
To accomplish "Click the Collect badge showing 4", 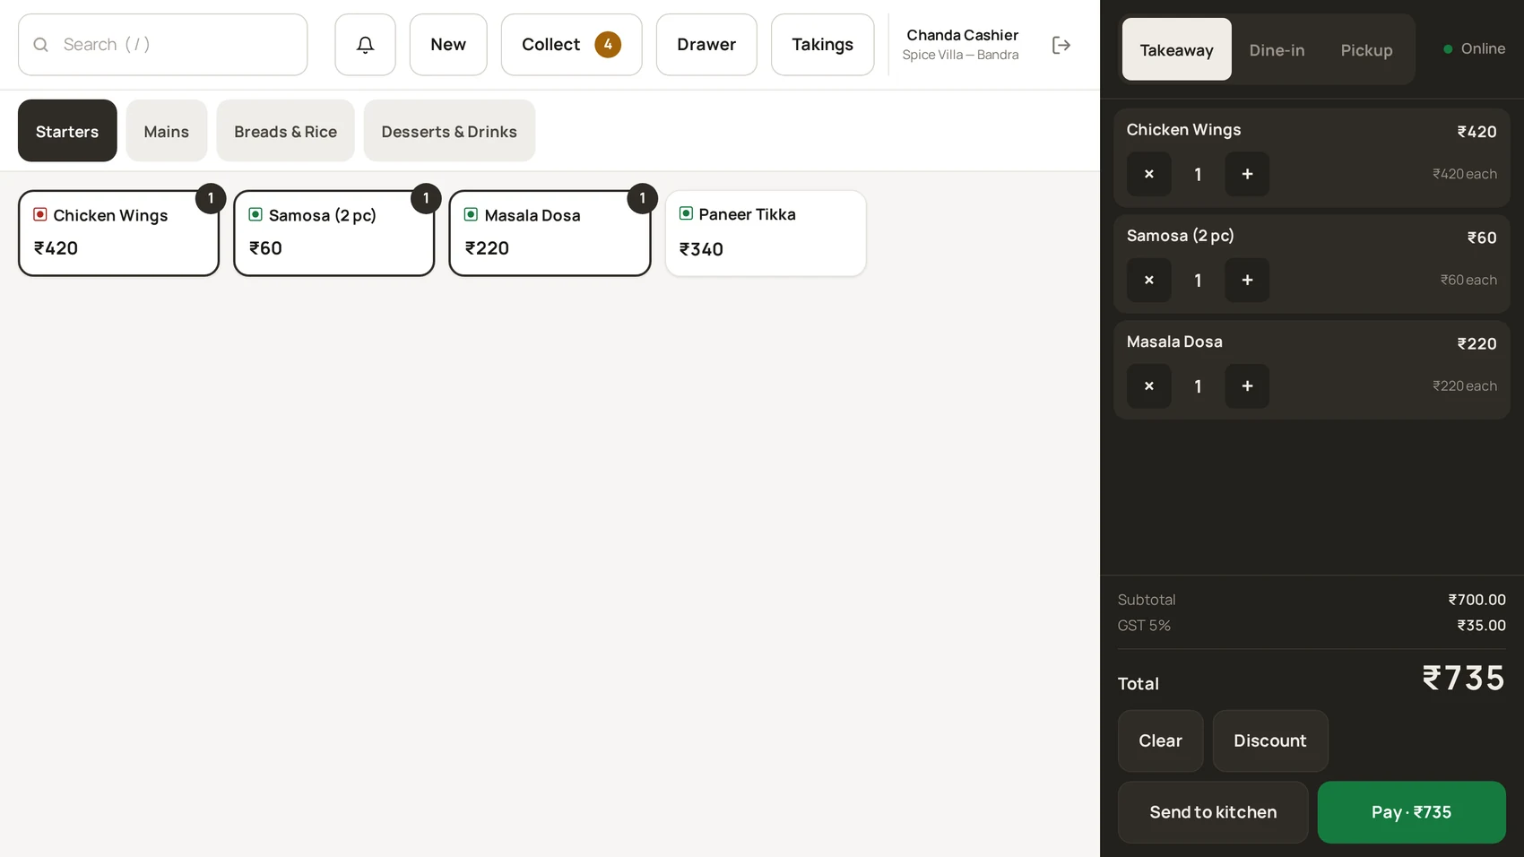I will click(x=608, y=45).
